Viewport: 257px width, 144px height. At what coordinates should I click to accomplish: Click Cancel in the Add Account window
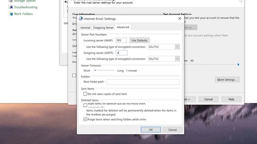208,99
